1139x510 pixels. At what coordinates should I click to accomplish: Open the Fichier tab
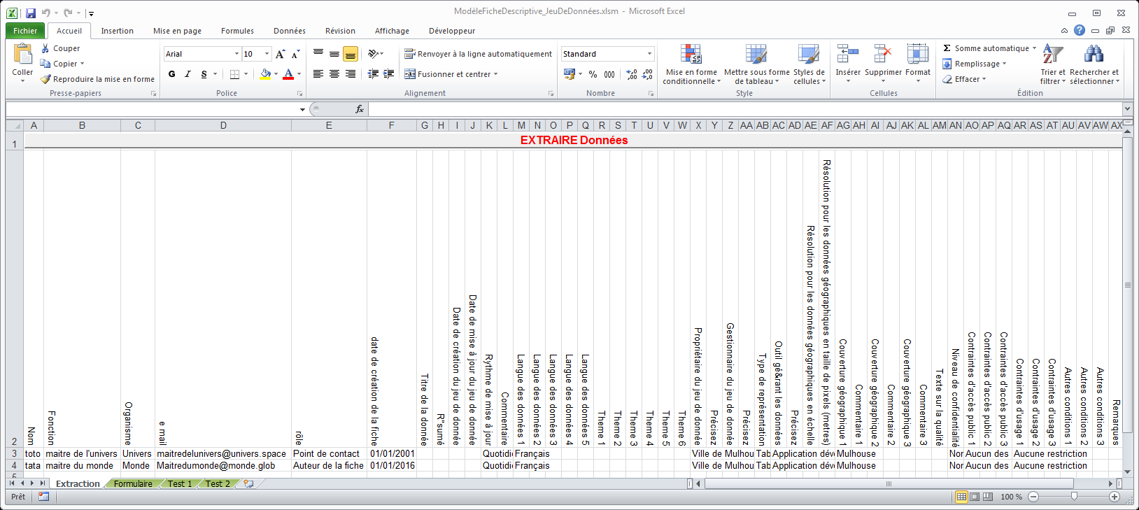(x=25, y=31)
